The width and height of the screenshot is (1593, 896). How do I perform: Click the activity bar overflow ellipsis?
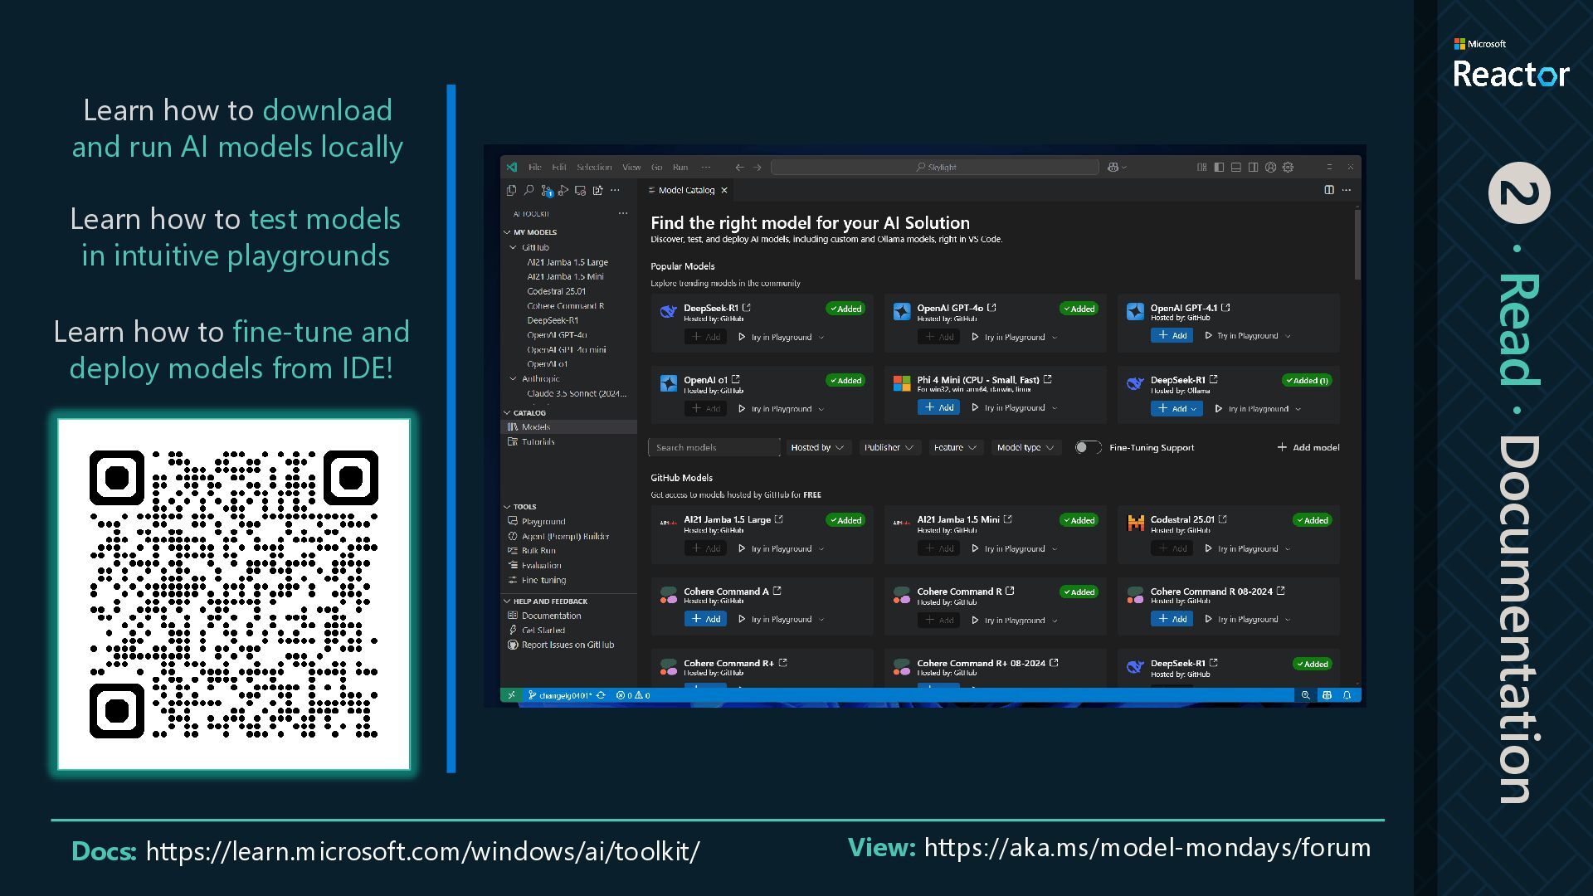[x=615, y=190]
